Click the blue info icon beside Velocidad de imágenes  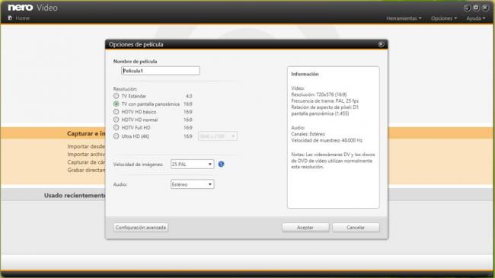(x=222, y=164)
